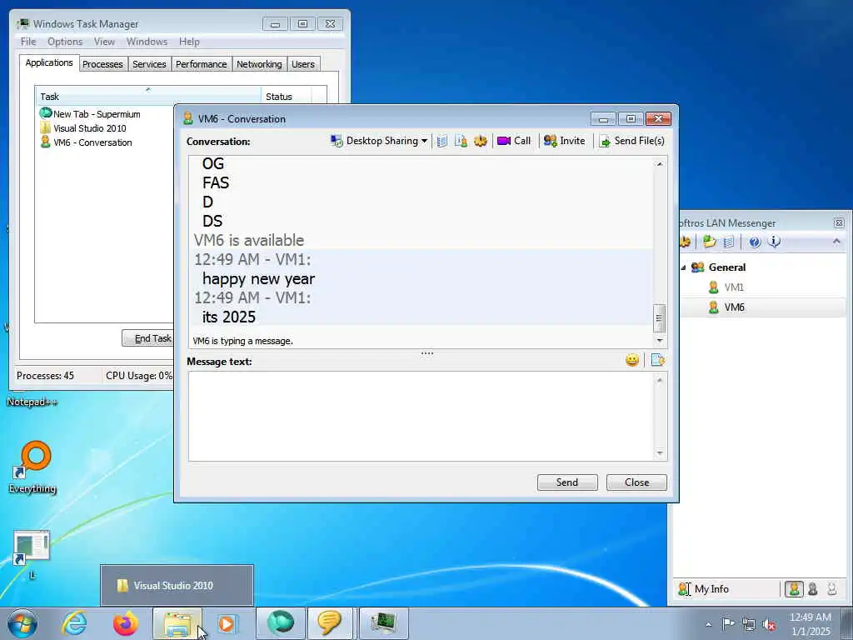Switch to Performance tab in Task Manager
The height and width of the screenshot is (640, 853).
point(202,64)
